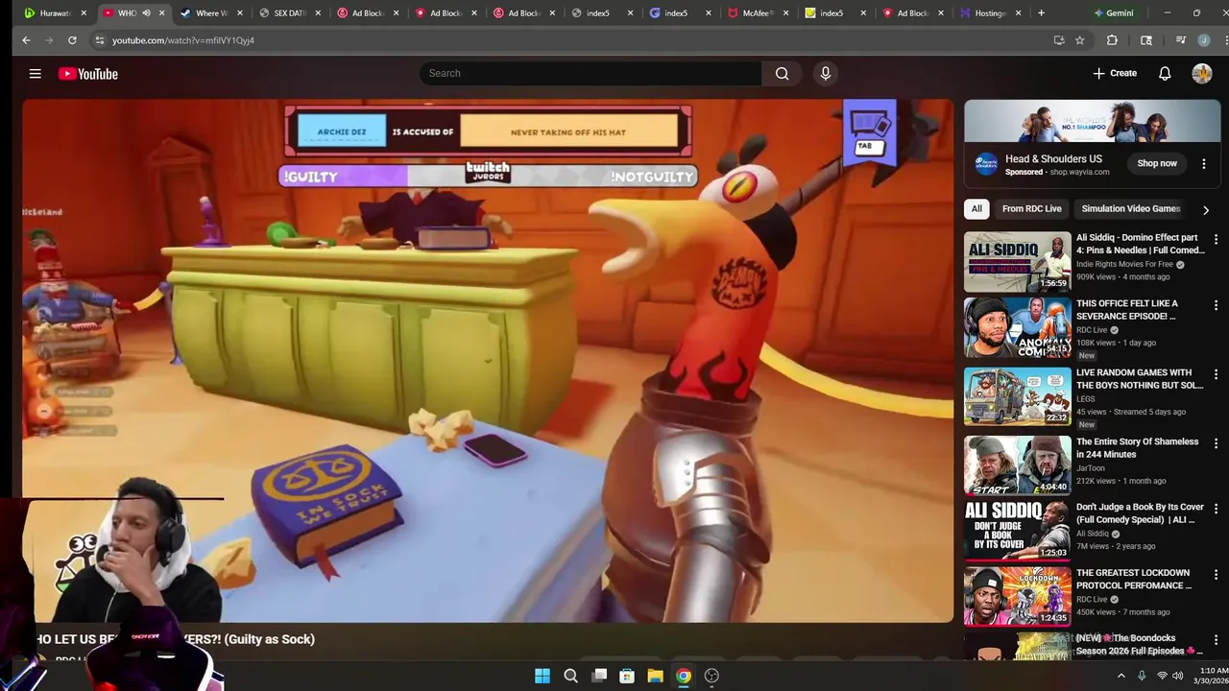Open the account avatar menu
The height and width of the screenshot is (691, 1229).
[1202, 73]
